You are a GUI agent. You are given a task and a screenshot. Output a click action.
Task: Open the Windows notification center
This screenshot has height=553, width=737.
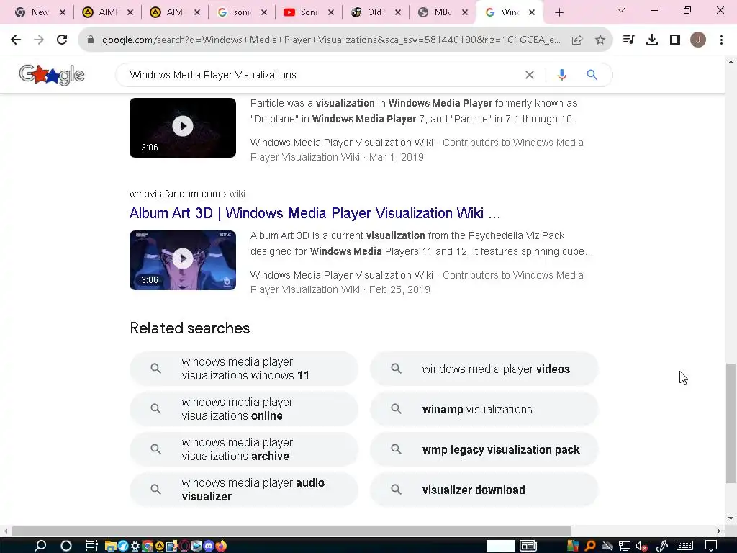[711, 546]
